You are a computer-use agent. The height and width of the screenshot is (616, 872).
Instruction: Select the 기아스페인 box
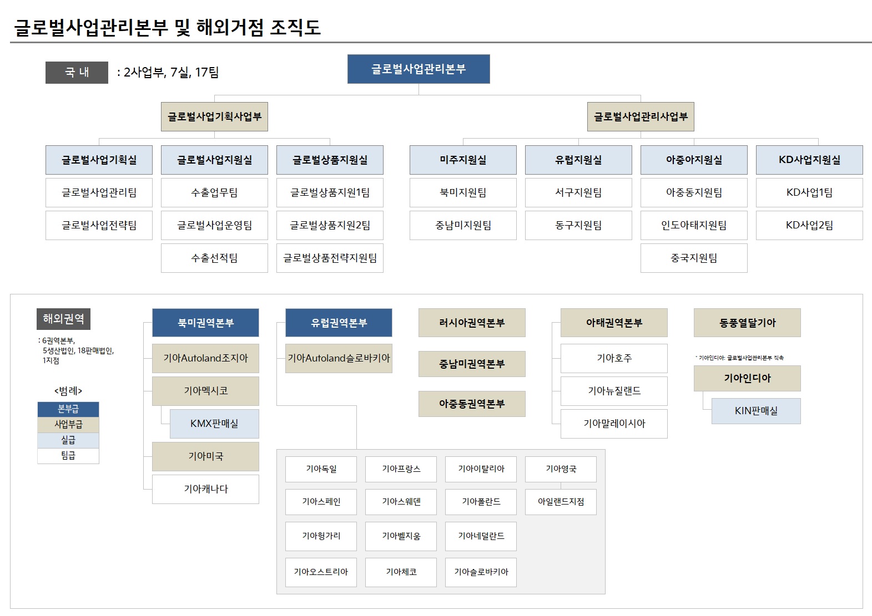coord(321,502)
